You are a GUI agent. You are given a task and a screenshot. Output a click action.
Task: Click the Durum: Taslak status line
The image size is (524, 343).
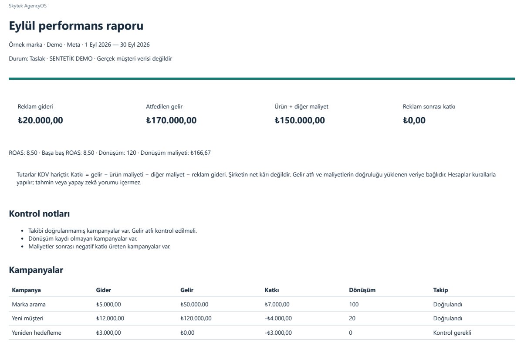pyautogui.click(x=90, y=58)
